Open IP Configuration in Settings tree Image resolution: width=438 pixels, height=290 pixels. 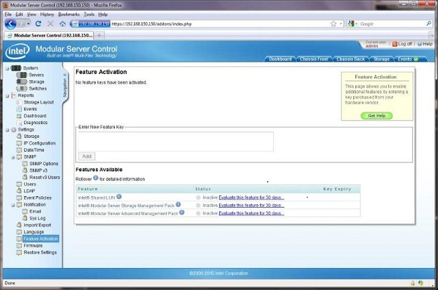(x=40, y=143)
